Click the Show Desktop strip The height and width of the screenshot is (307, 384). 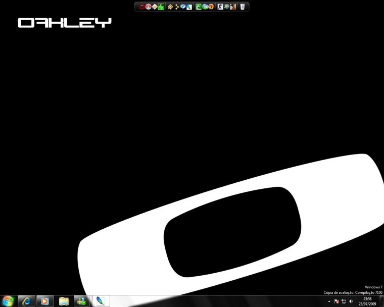381,301
